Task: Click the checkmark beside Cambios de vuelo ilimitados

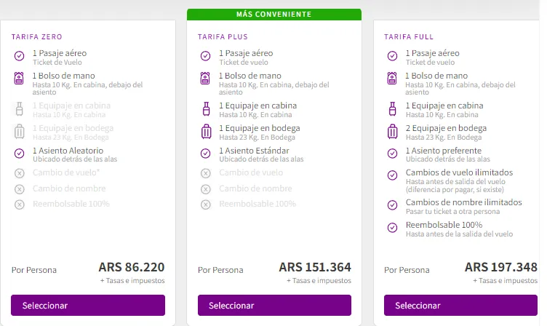Action: pyautogui.click(x=392, y=175)
